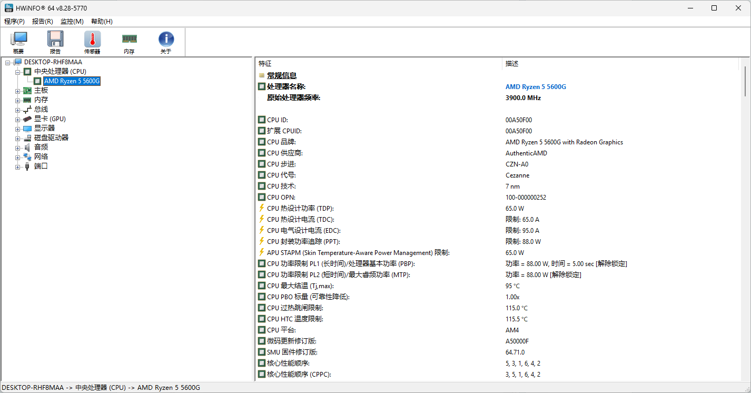Click the 3900.0 MHz frequency value
This screenshot has height=393, width=751.
pos(523,98)
